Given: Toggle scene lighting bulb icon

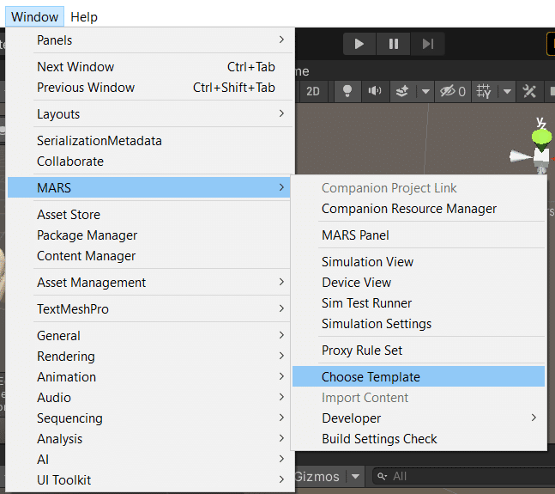Looking at the screenshot, I should 347,91.
